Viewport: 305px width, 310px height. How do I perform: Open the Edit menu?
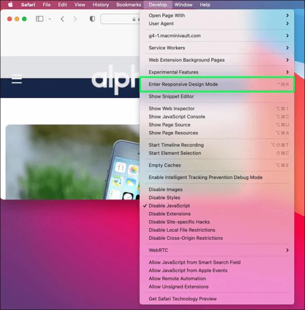(62, 4)
